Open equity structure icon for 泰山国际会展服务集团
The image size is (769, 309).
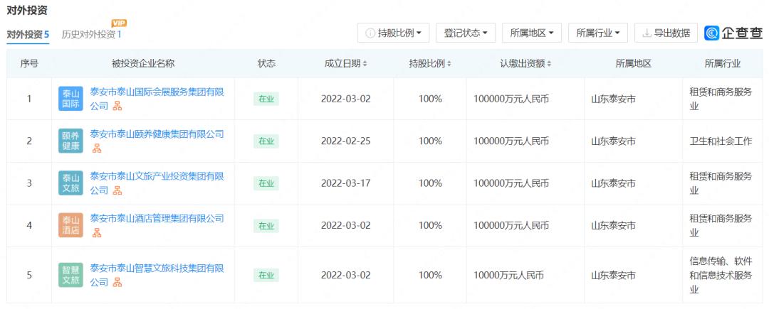[117, 106]
